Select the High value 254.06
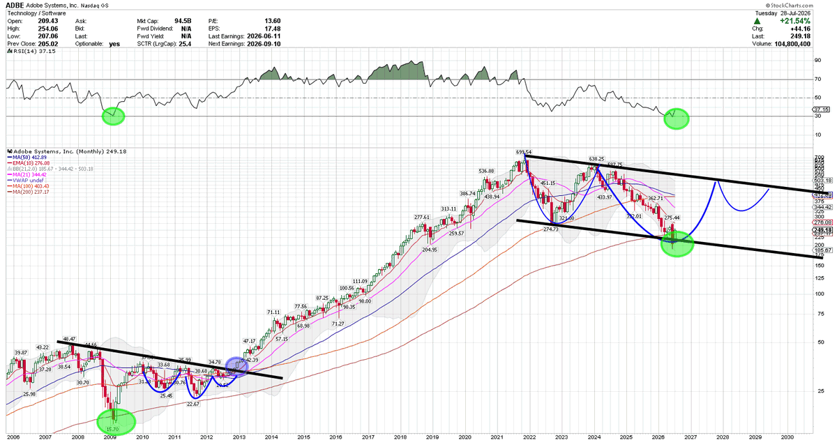This screenshot has height=440, width=837. [48, 29]
